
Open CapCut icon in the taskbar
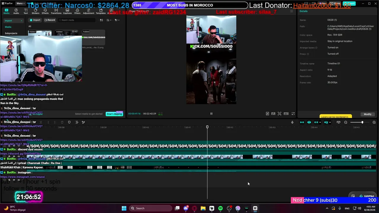255,208
